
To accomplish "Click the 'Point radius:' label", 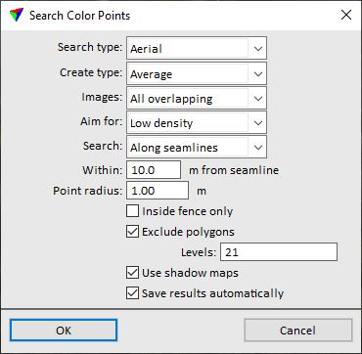I will tap(88, 191).
